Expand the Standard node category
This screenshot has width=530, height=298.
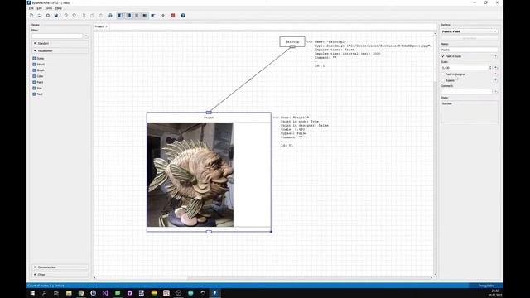pos(60,44)
